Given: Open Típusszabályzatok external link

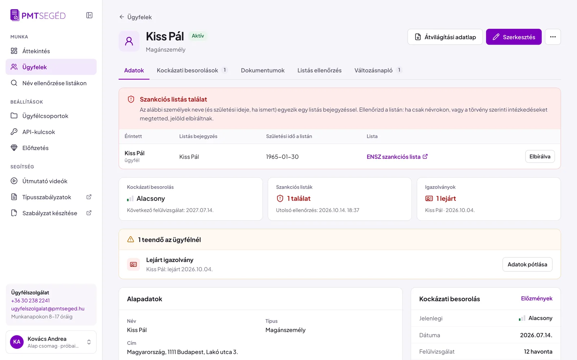Looking at the screenshot, I should click(51, 197).
